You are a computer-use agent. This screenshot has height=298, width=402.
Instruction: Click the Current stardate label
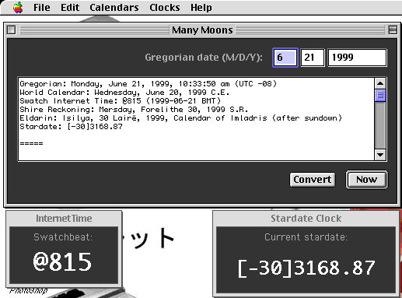(306, 237)
